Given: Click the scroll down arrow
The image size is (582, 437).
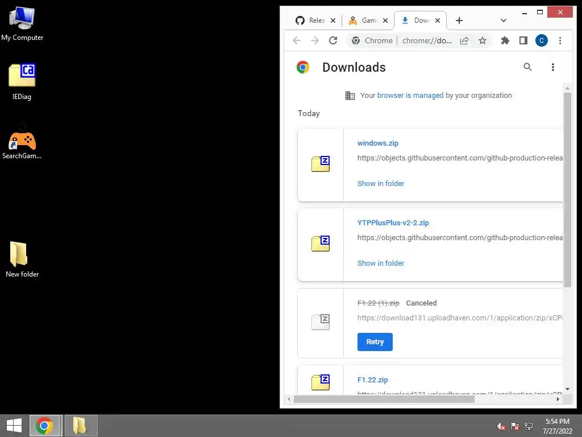Looking at the screenshot, I should tap(567, 389).
